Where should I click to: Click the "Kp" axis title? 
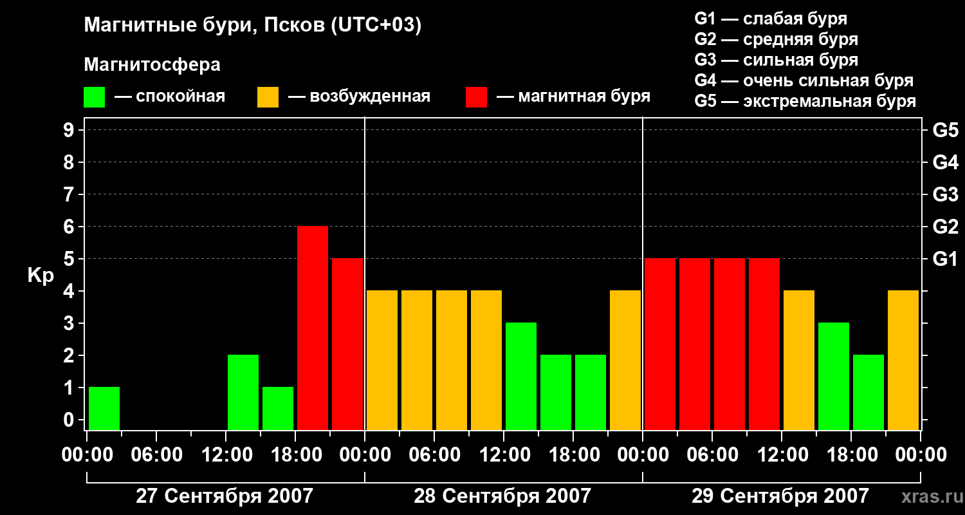tap(41, 276)
